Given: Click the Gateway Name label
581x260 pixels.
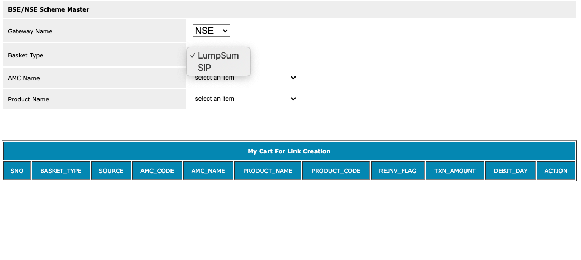Looking at the screenshot, I should (30, 31).
